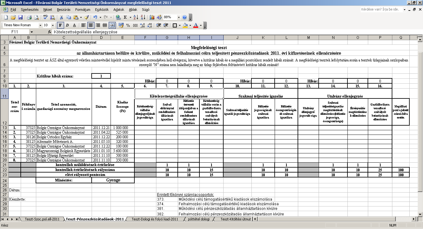
Task: Open the Fájl menu
Action: [x=13, y=10]
